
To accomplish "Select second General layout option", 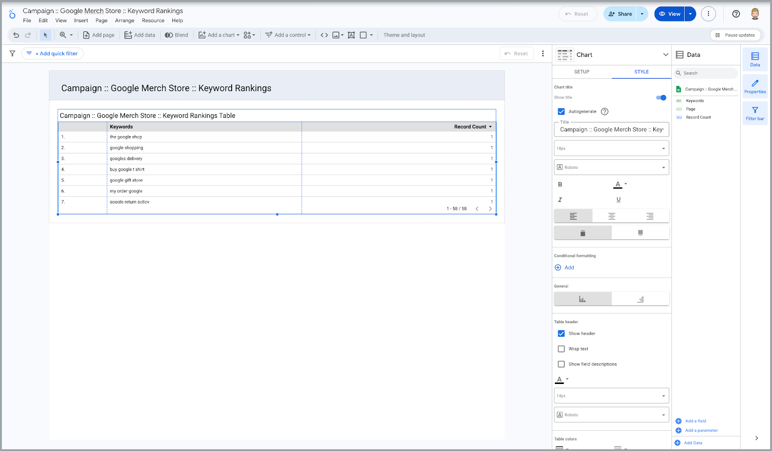I will click(x=640, y=299).
